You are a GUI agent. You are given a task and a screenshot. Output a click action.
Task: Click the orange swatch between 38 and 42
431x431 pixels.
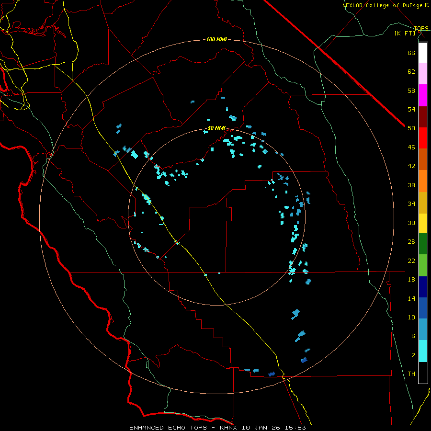423,181
